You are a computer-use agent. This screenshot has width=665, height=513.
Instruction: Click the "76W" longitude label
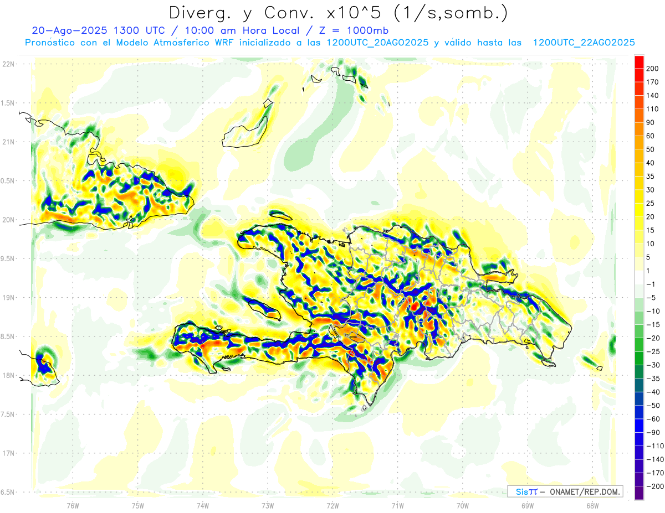73,505
